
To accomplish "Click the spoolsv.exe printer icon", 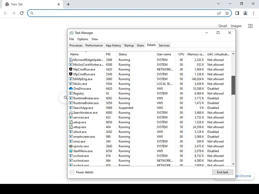I will pyautogui.click(x=71, y=146).
